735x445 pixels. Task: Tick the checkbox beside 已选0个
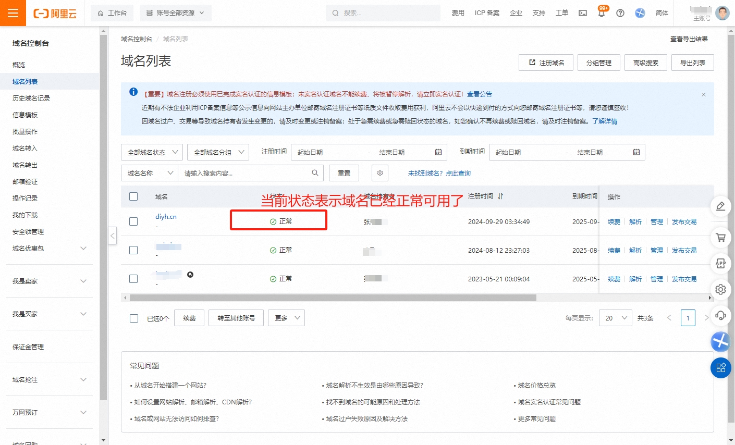pos(133,318)
